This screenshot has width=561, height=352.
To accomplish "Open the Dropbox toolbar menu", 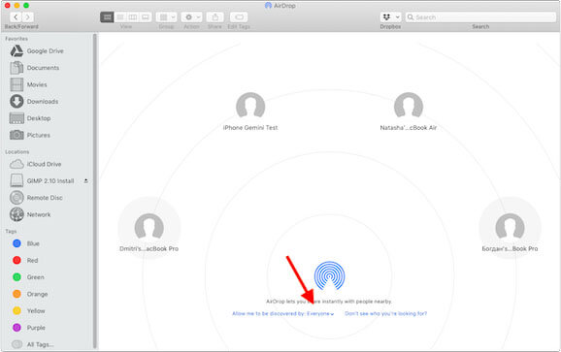I will 390,16.
